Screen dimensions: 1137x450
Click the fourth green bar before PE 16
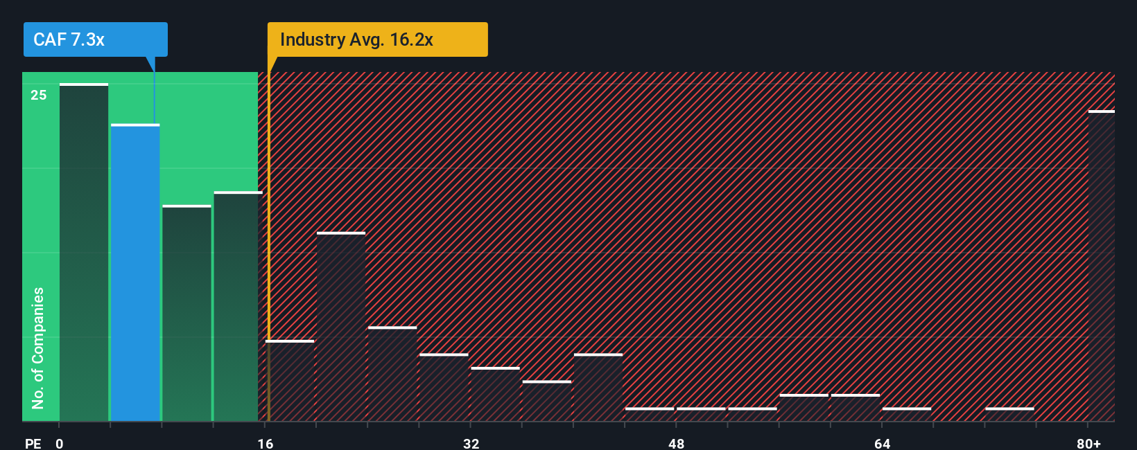[238, 307]
